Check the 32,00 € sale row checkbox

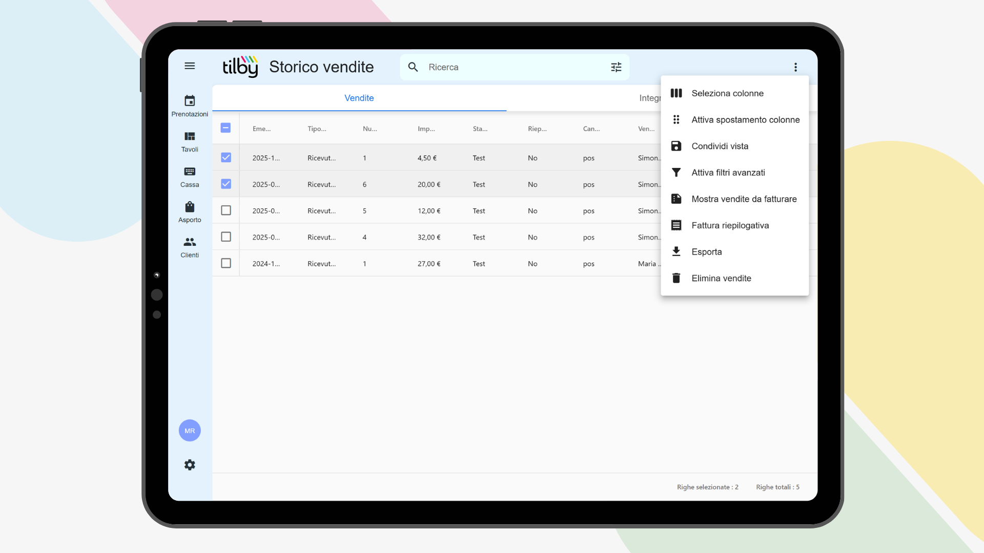226,237
